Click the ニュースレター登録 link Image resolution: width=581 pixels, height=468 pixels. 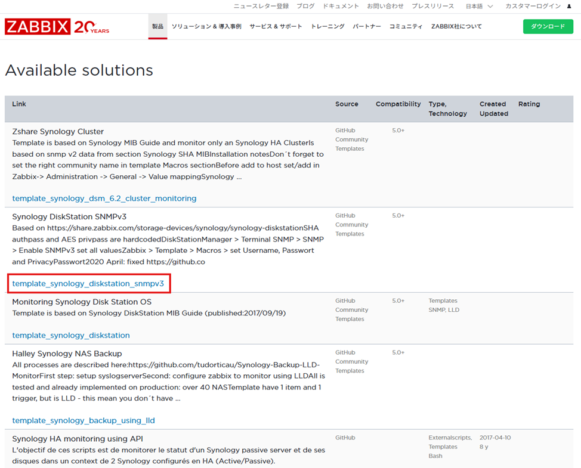(x=261, y=7)
